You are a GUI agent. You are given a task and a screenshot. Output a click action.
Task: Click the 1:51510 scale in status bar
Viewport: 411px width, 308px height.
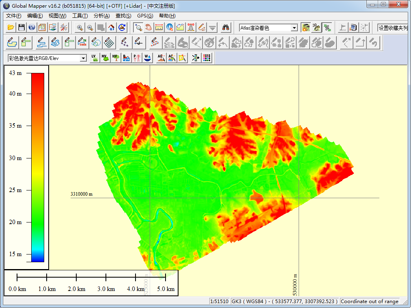219,301
